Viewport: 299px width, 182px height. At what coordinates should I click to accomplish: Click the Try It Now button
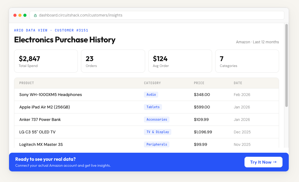click(263, 162)
